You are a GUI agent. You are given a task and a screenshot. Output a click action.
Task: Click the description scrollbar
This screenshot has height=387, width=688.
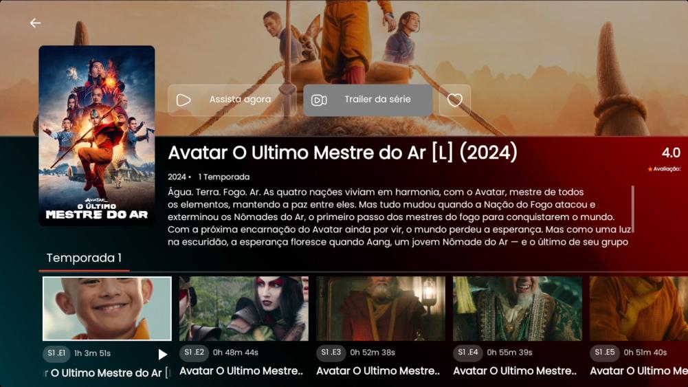pos(633,209)
